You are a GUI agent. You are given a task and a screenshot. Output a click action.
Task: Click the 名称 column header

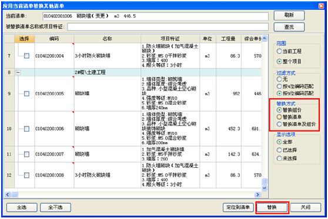pos(108,39)
